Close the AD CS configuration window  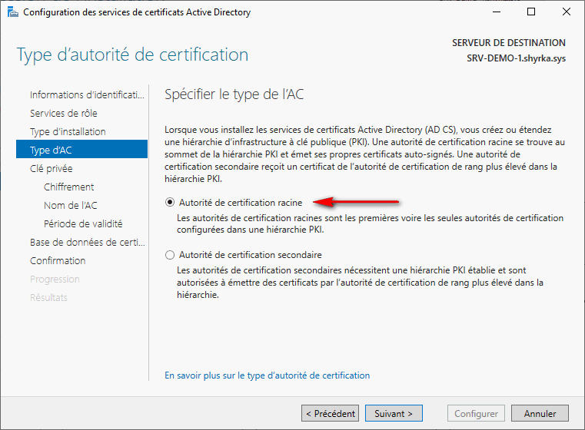click(567, 12)
